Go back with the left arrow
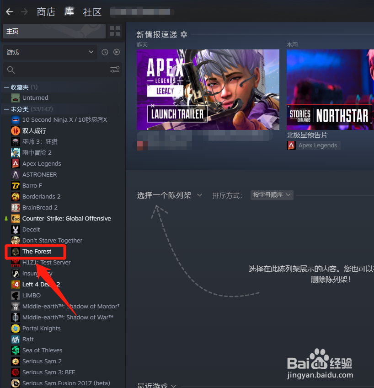This screenshot has width=374, height=388. (10, 11)
